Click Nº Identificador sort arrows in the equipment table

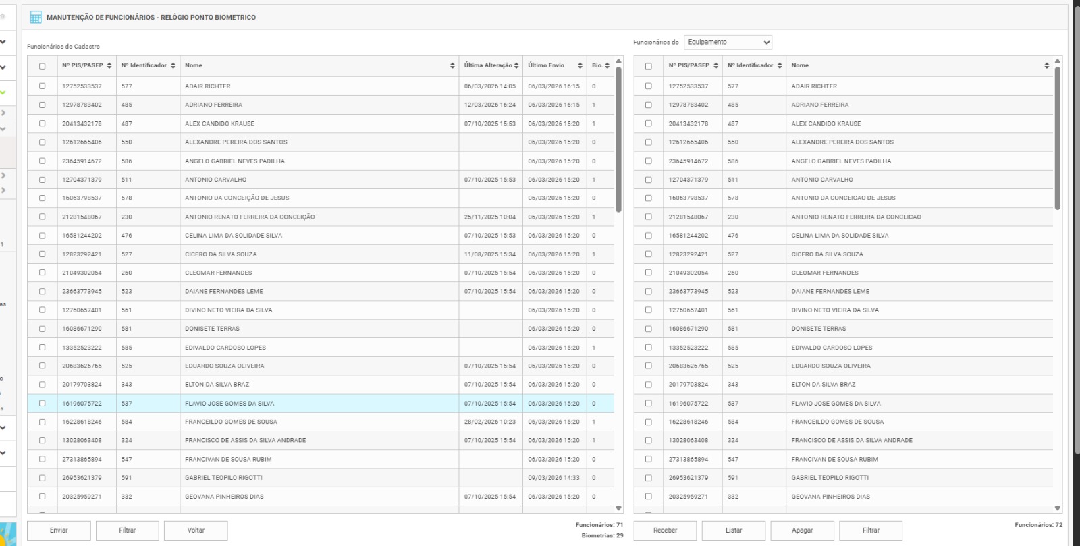pos(780,66)
